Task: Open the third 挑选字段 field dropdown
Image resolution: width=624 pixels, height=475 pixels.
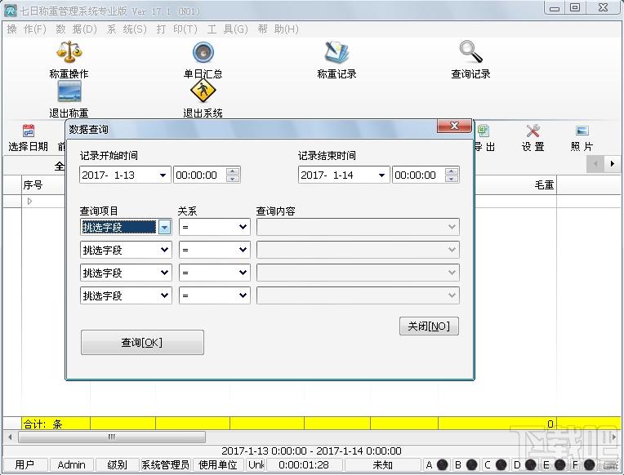Action: click(164, 273)
